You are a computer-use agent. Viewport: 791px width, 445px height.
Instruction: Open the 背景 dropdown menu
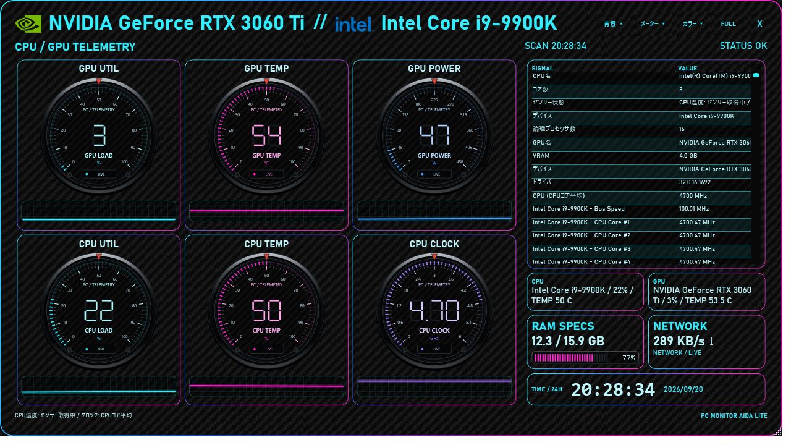(x=612, y=24)
